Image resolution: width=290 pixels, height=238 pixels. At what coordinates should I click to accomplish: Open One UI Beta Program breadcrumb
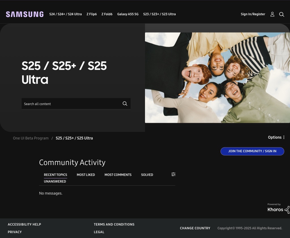tap(31, 138)
